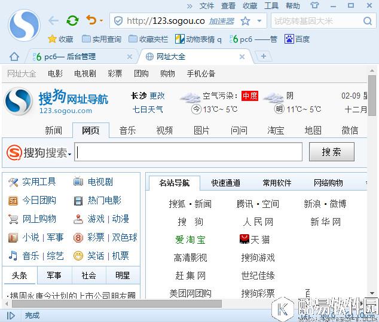Switch to the 网络购物 tab
This screenshot has width=379, height=322.
tap(328, 183)
